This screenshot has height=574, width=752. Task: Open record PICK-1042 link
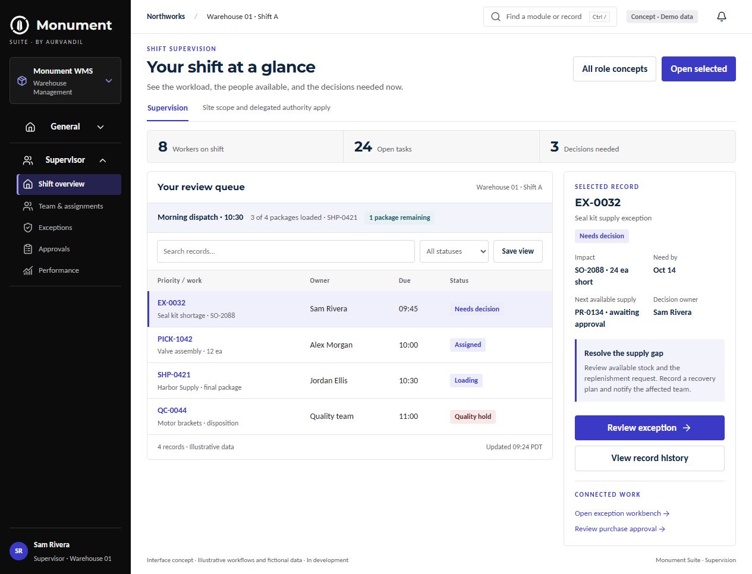[x=175, y=339]
